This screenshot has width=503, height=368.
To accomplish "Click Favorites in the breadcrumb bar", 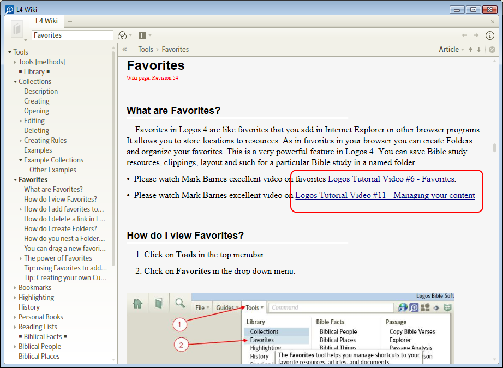I will [175, 50].
